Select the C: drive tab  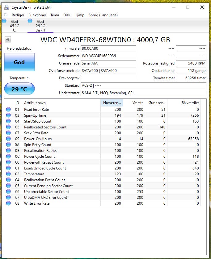pos(14,26)
